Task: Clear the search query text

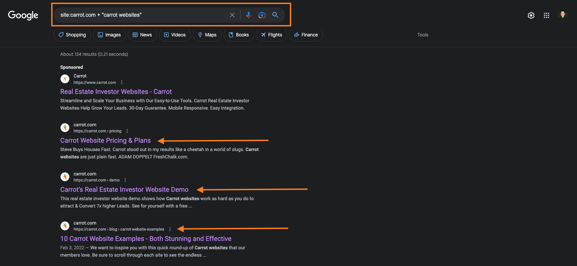Action: (232, 15)
